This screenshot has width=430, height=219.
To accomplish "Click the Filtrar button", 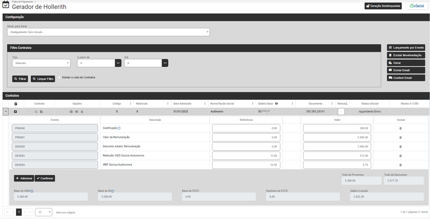I will coord(20,79).
